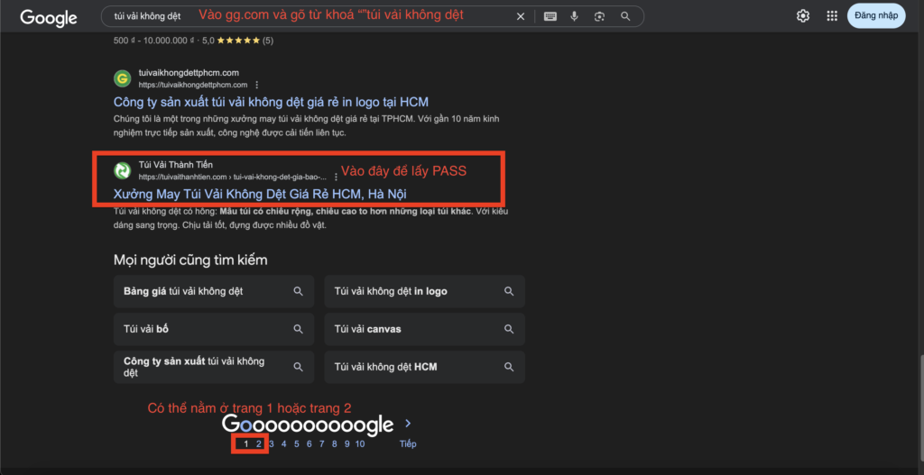This screenshot has width=924, height=475.
Task: Click the Đăng nhập button
Action: [876, 16]
